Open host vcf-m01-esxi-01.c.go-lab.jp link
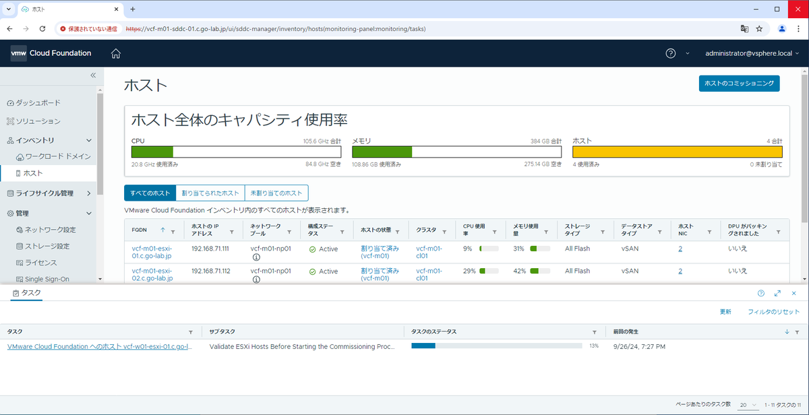This screenshot has width=809, height=415. coord(152,253)
